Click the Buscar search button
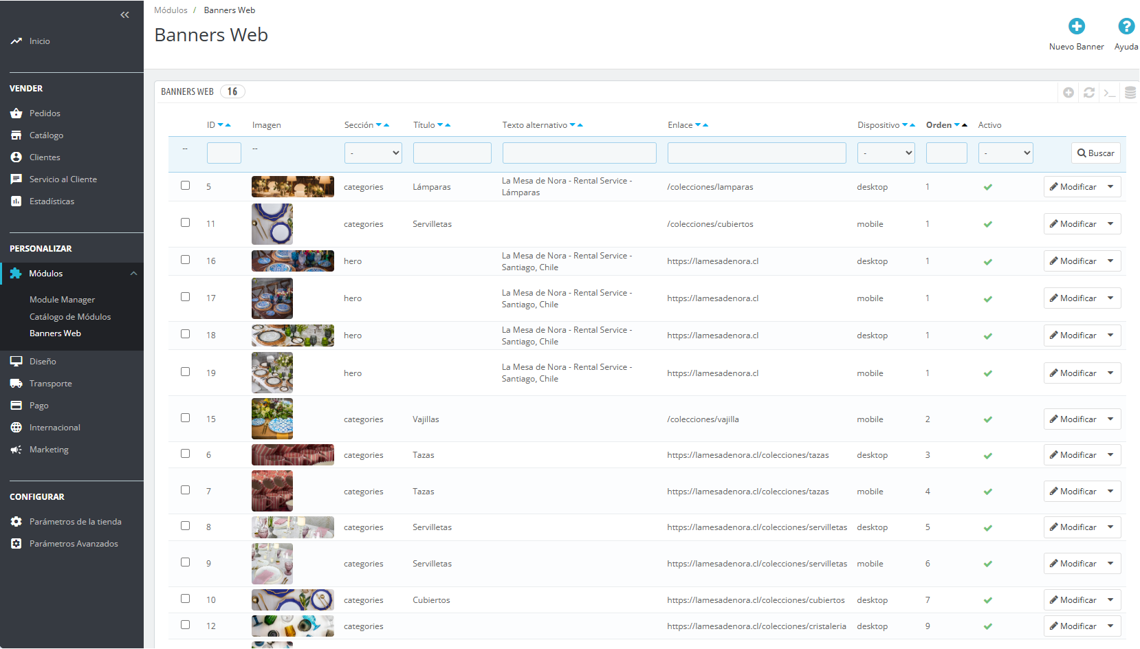 tap(1096, 153)
